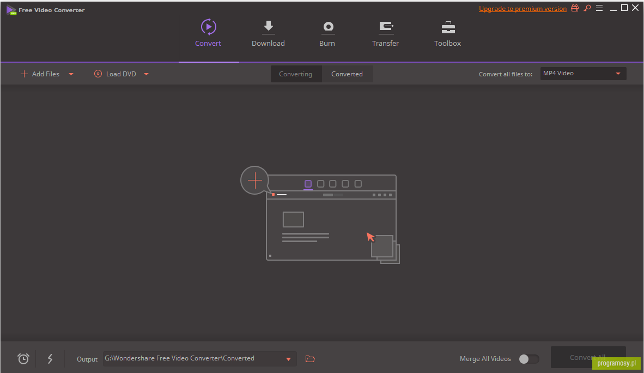Viewport: 644px width, 373px height.
Task: Expand the Add Files dropdown arrow
Action: 71,74
